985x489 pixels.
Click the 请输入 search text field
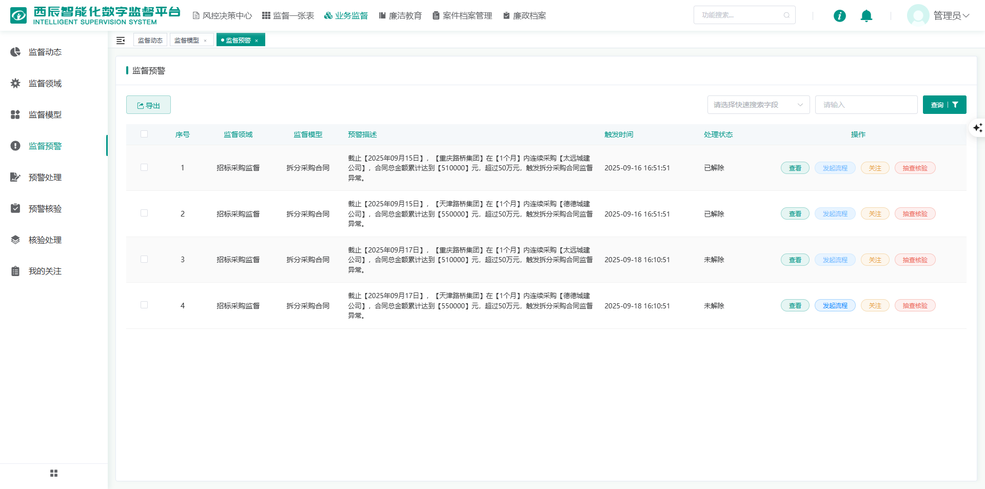[x=866, y=105]
